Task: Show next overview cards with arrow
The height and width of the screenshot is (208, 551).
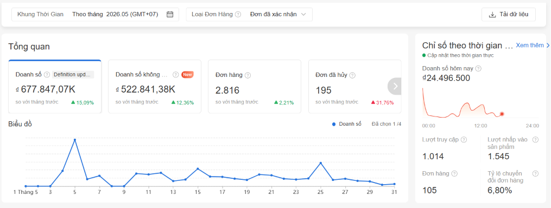Action: (395, 86)
